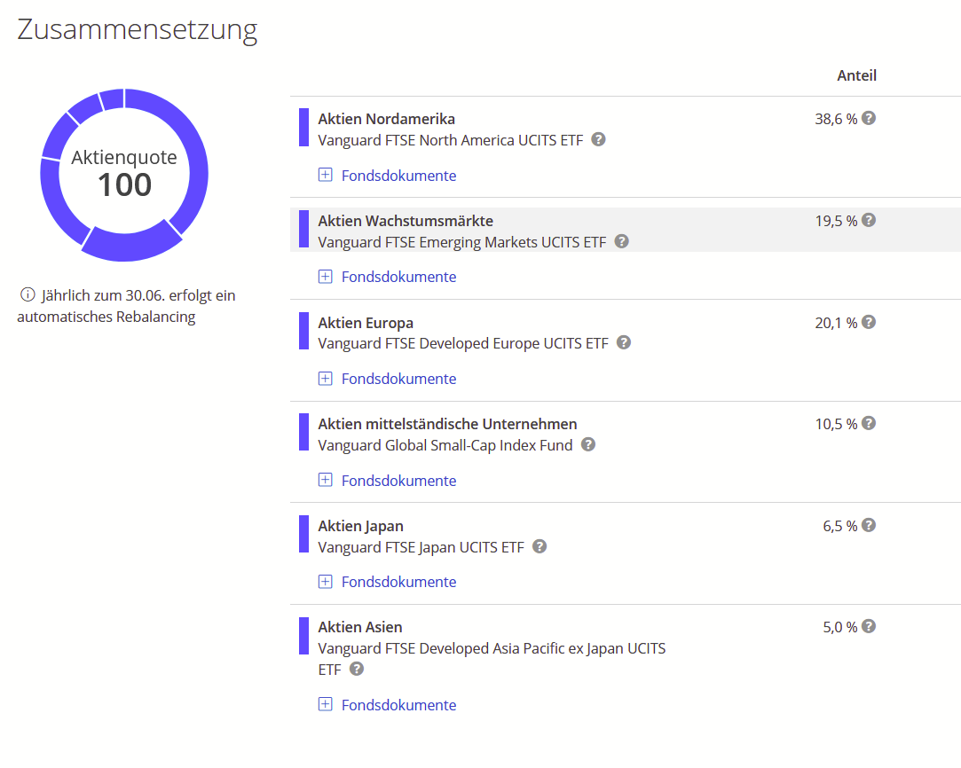961x768 pixels.
Task: Click the purple color bar beside Aktien Nordamerika
Action: [303, 128]
